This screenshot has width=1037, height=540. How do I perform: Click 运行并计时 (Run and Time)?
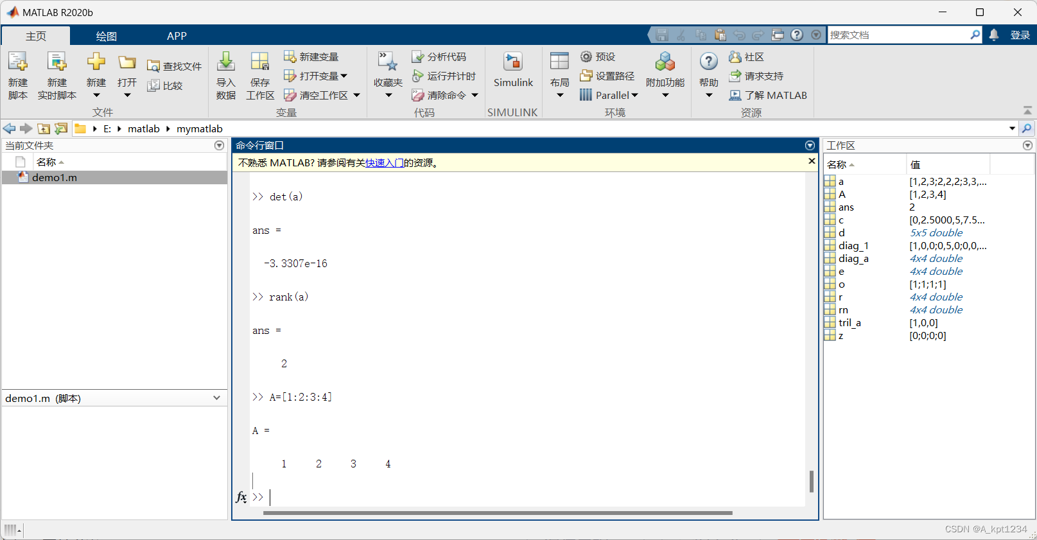coord(444,76)
